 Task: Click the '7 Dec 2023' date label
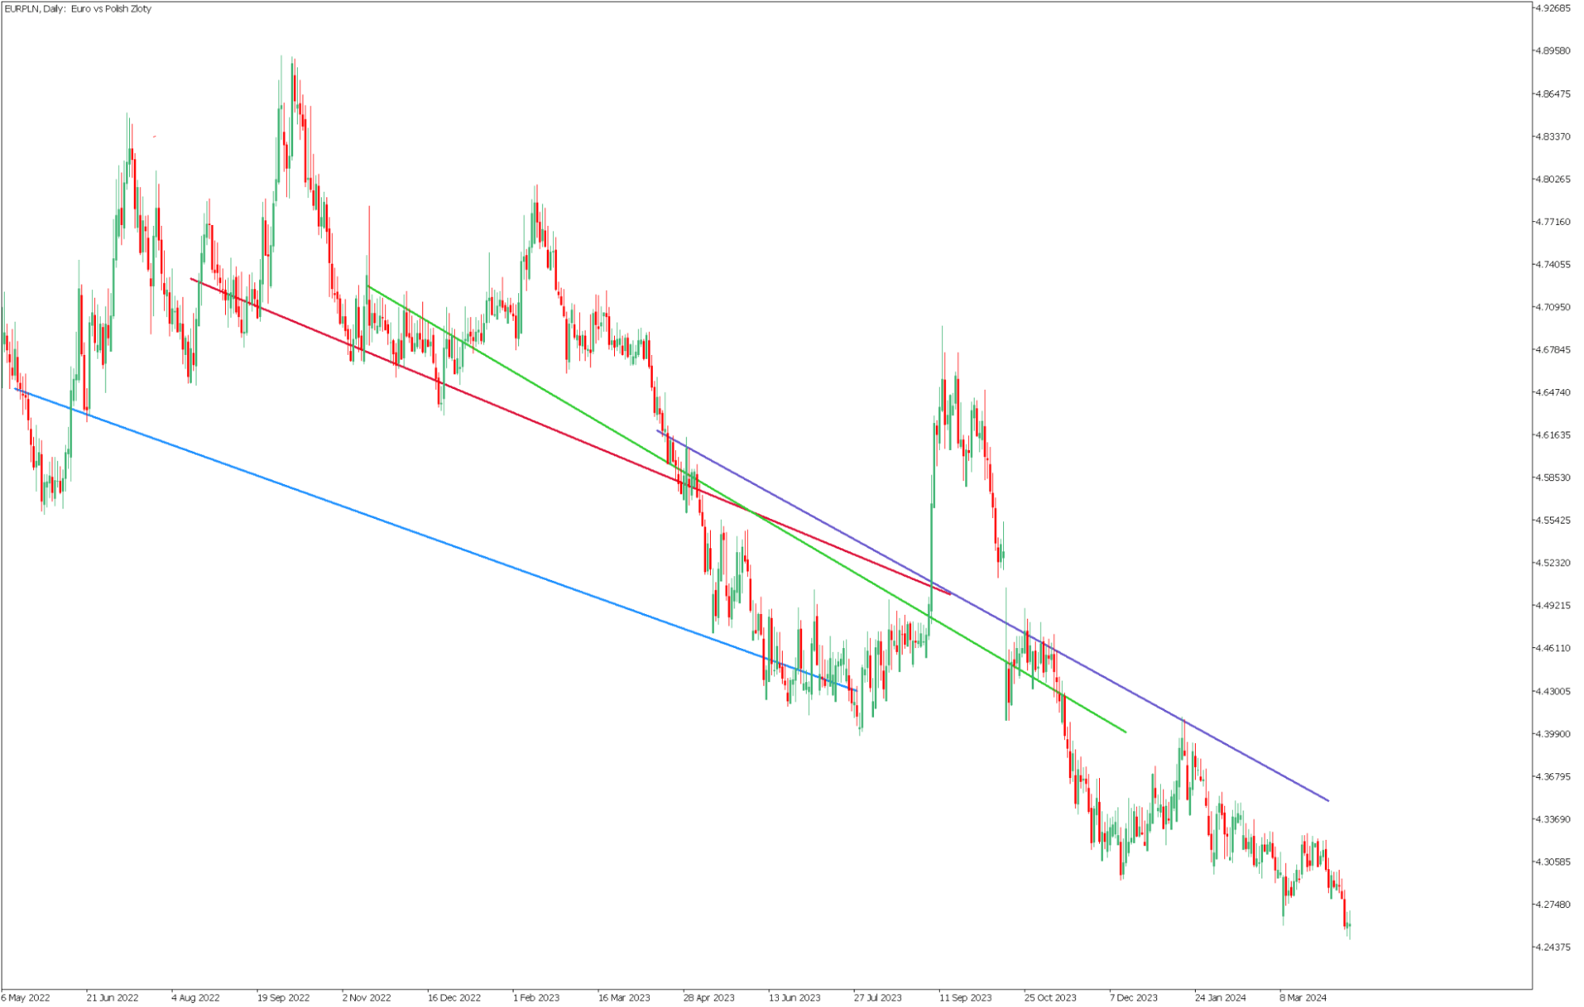1134,998
